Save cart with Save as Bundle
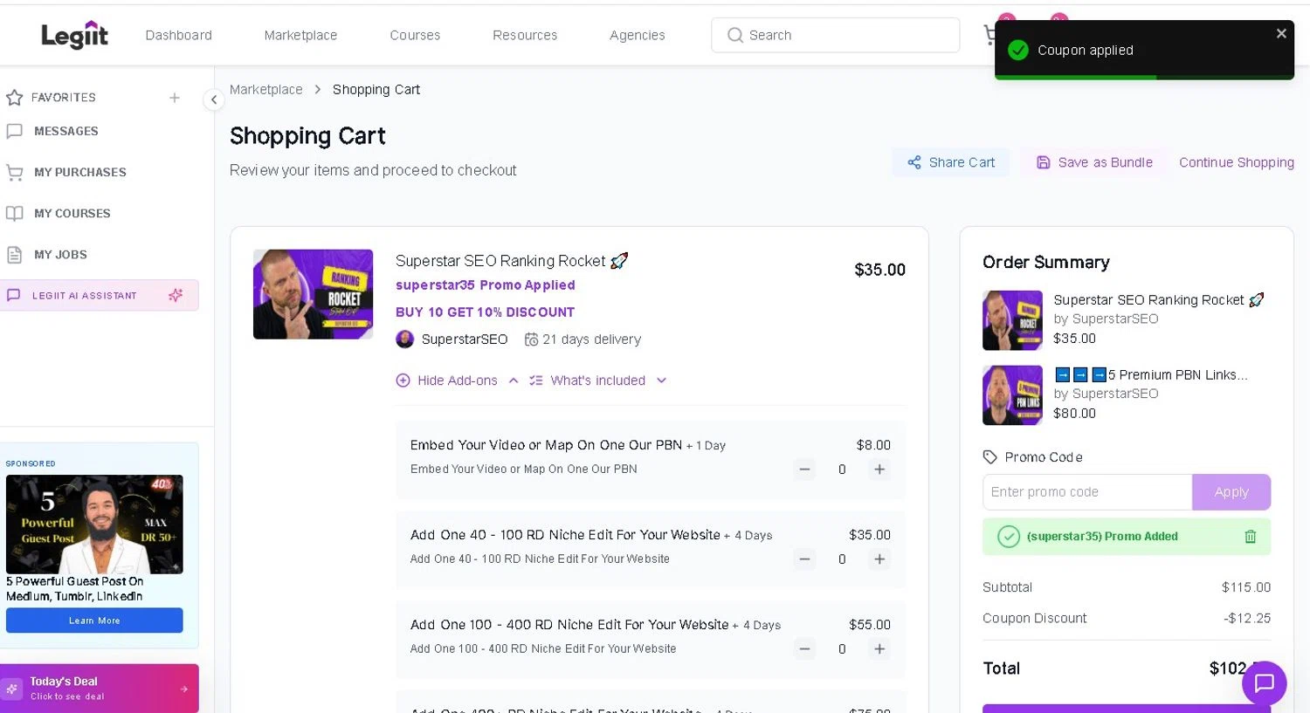This screenshot has height=713, width=1310. [x=1094, y=162]
